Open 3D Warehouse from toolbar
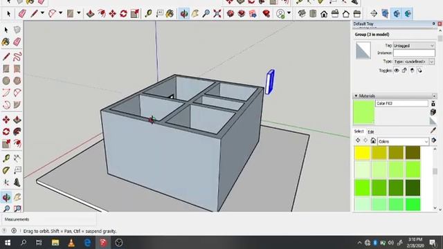 pos(230,14)
